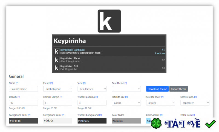Click the k icon beside Keypirinha: Exit
219x132 pixels.
[x=57, y=68]
